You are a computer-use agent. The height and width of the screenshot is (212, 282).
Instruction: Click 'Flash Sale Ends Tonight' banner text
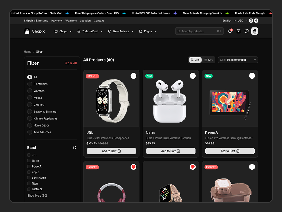pos(250,13)
